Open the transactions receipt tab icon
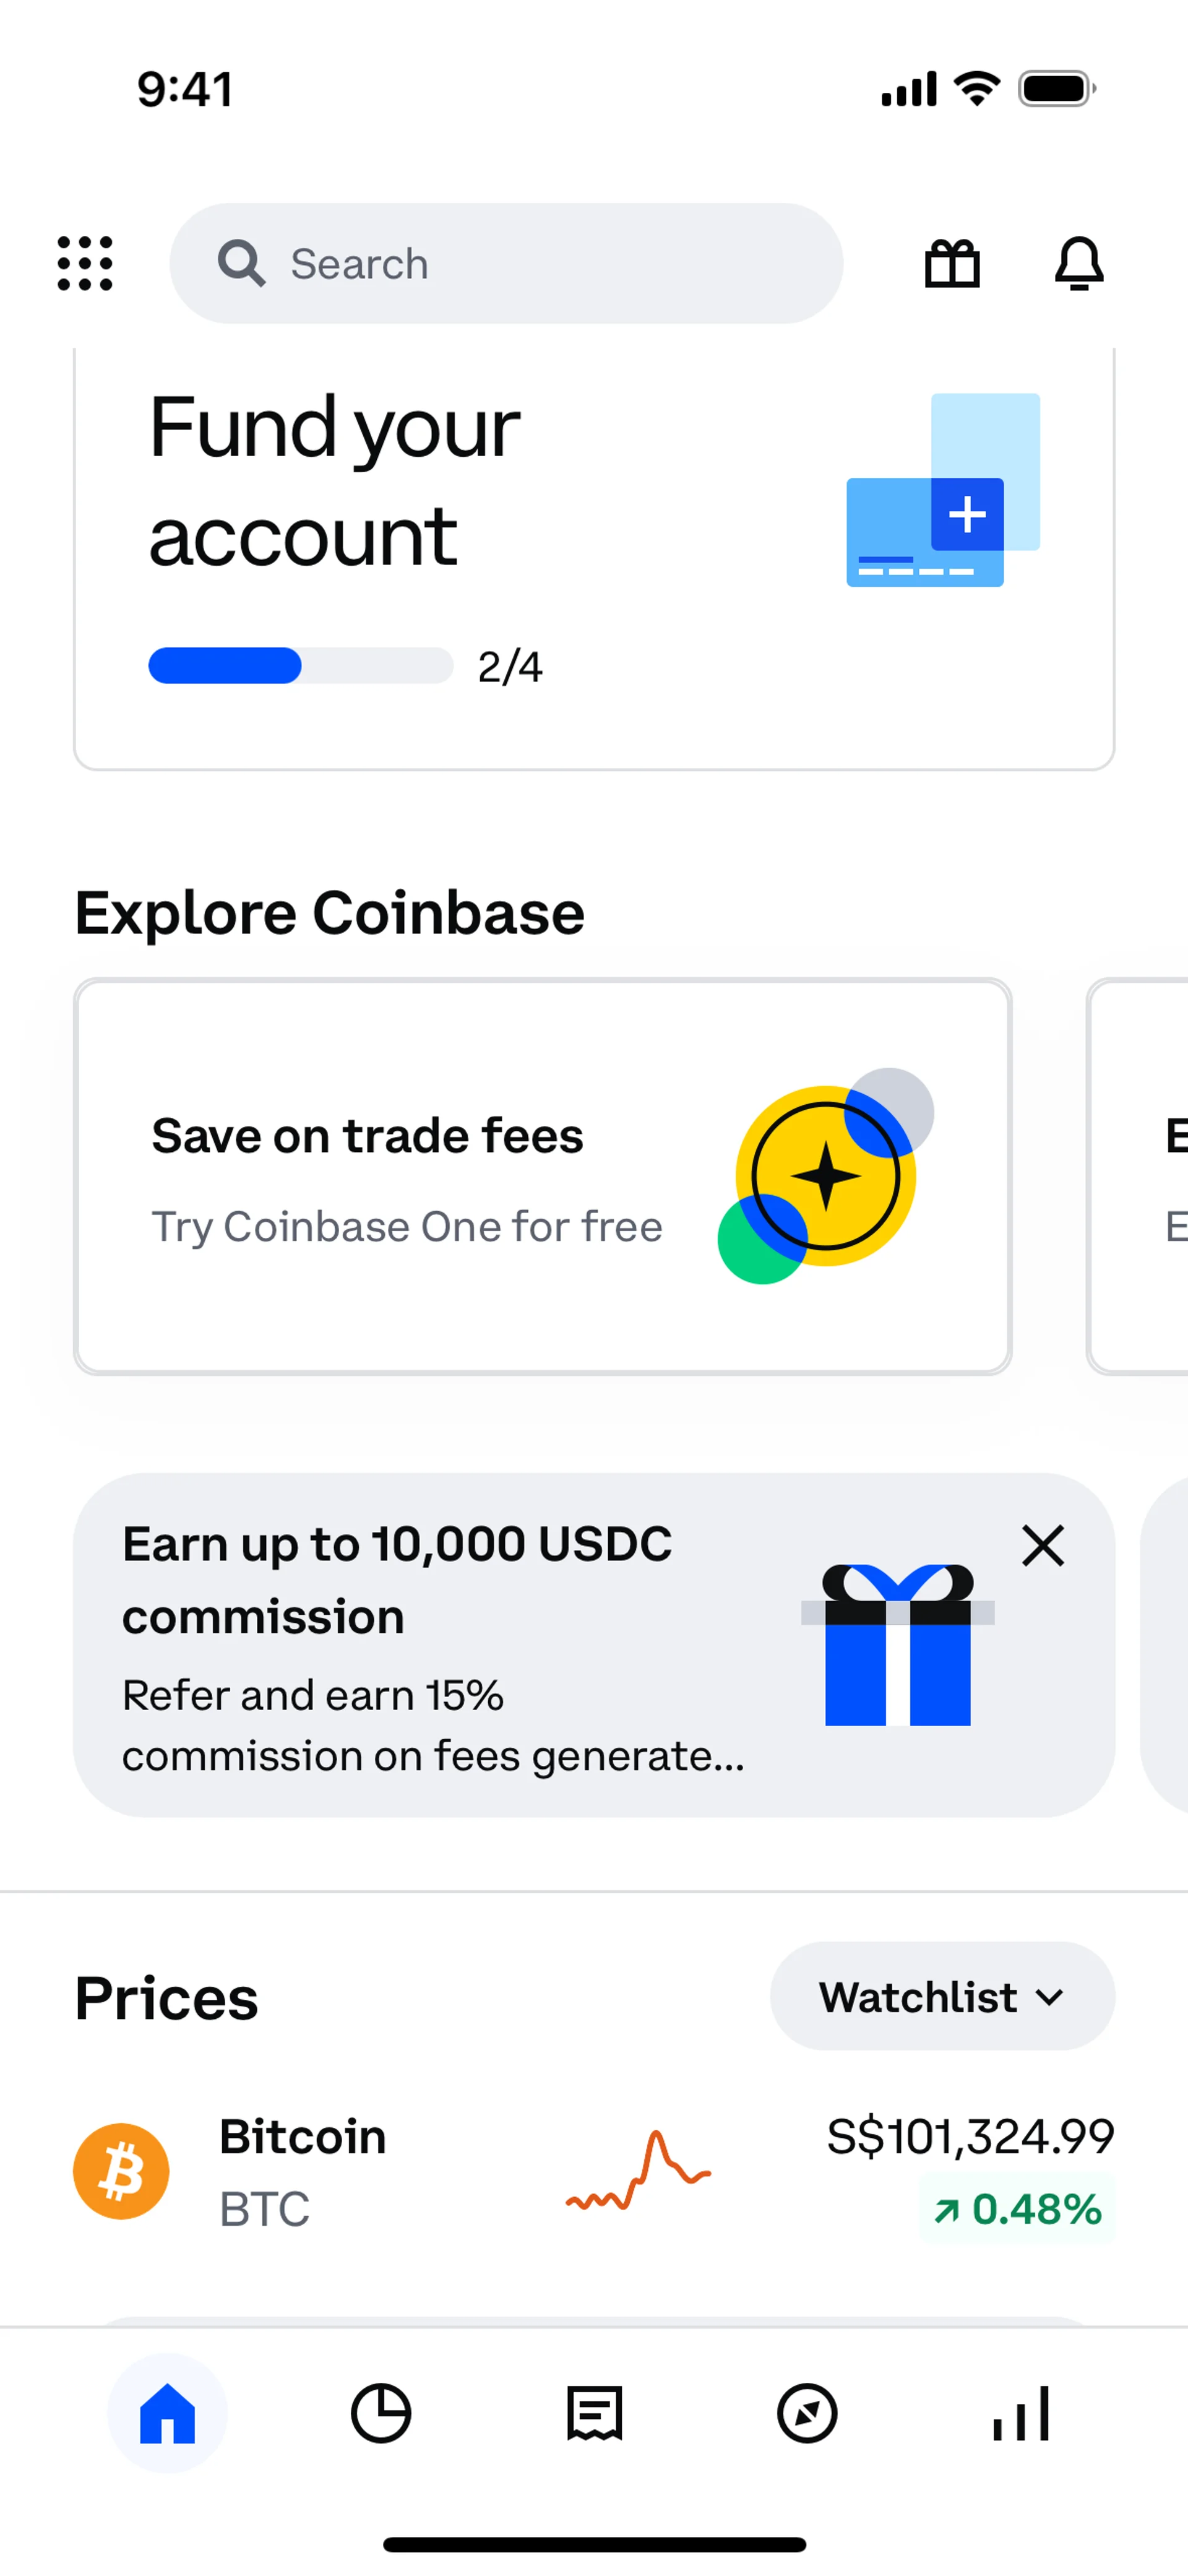Image resolution: width=1188 pixels, height=2576 pixels. [594, 2413]
